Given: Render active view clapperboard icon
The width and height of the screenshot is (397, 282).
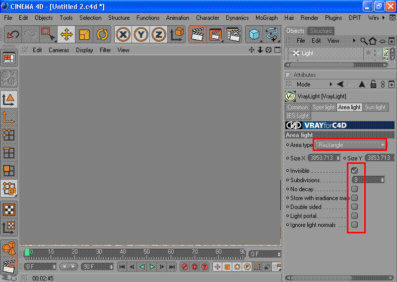Looking at the screenshot, I should tap(198, 34).
